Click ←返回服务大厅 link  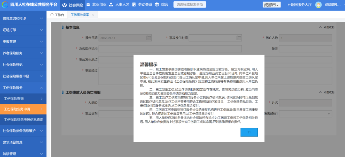pos(299,5)
